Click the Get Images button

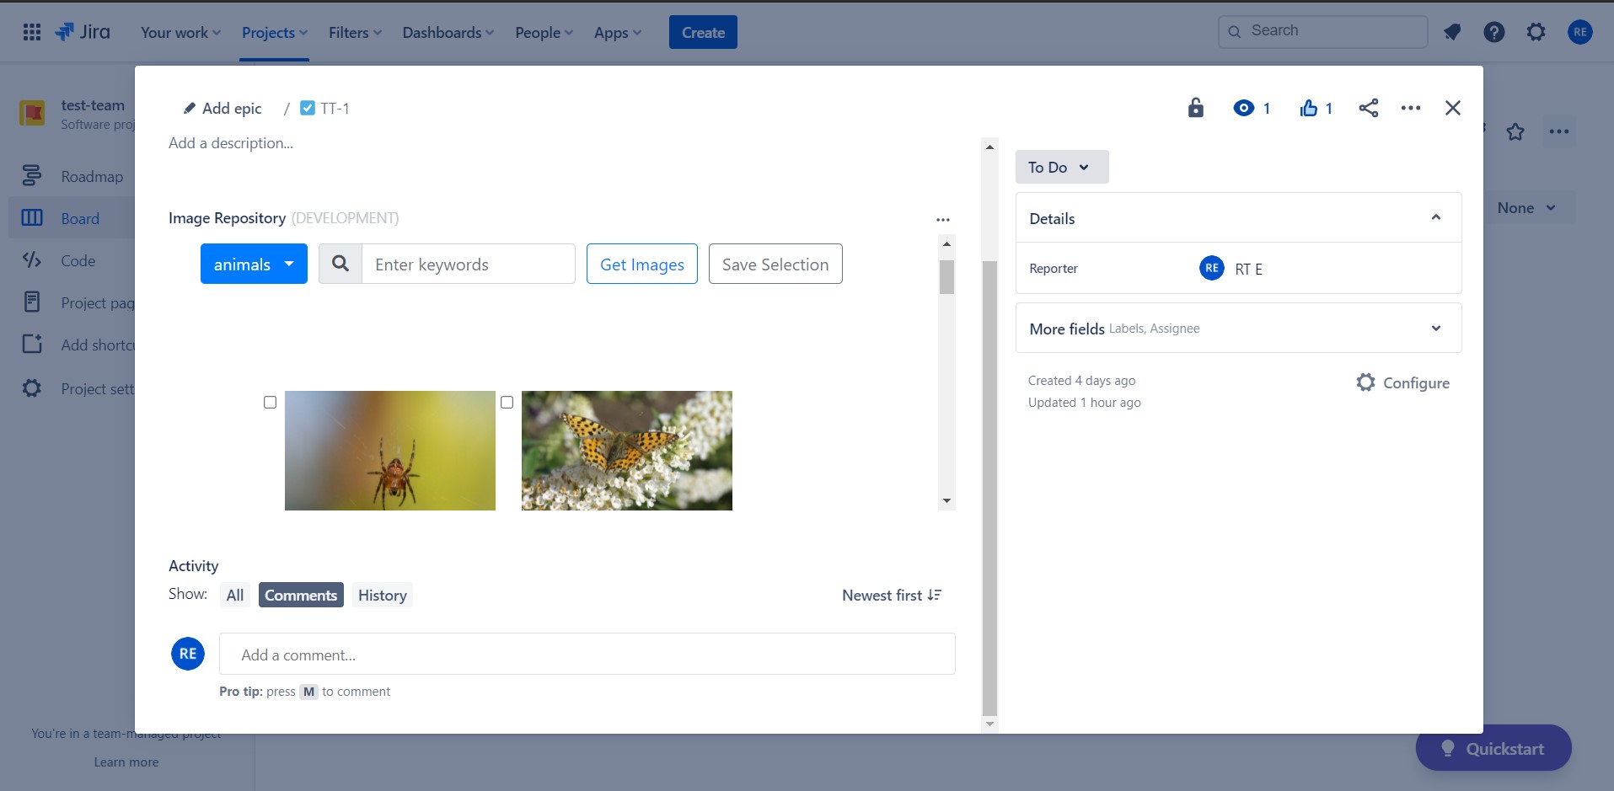point(642,264)
